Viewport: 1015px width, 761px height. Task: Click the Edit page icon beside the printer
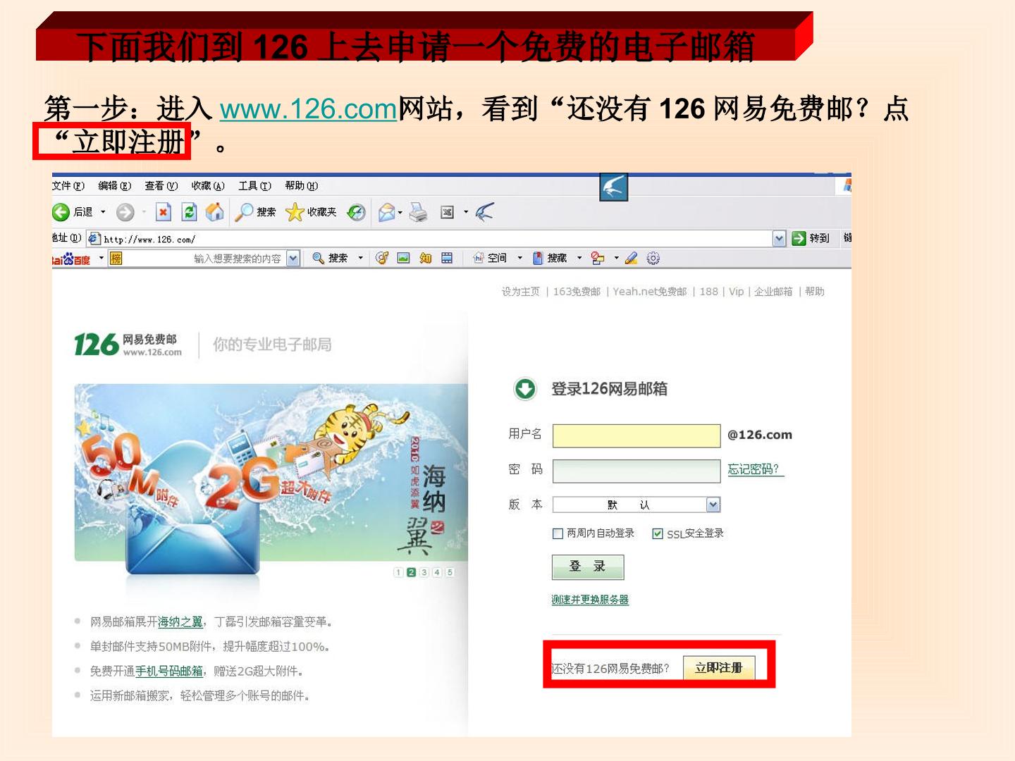(x=447, y=212)
